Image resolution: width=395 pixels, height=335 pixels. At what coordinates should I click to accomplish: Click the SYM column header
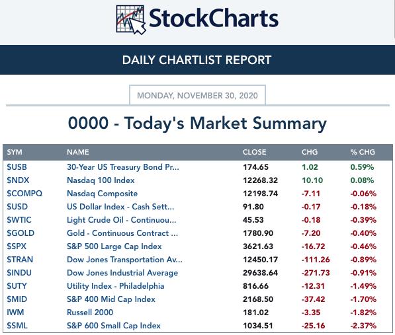tap(15, 152)
